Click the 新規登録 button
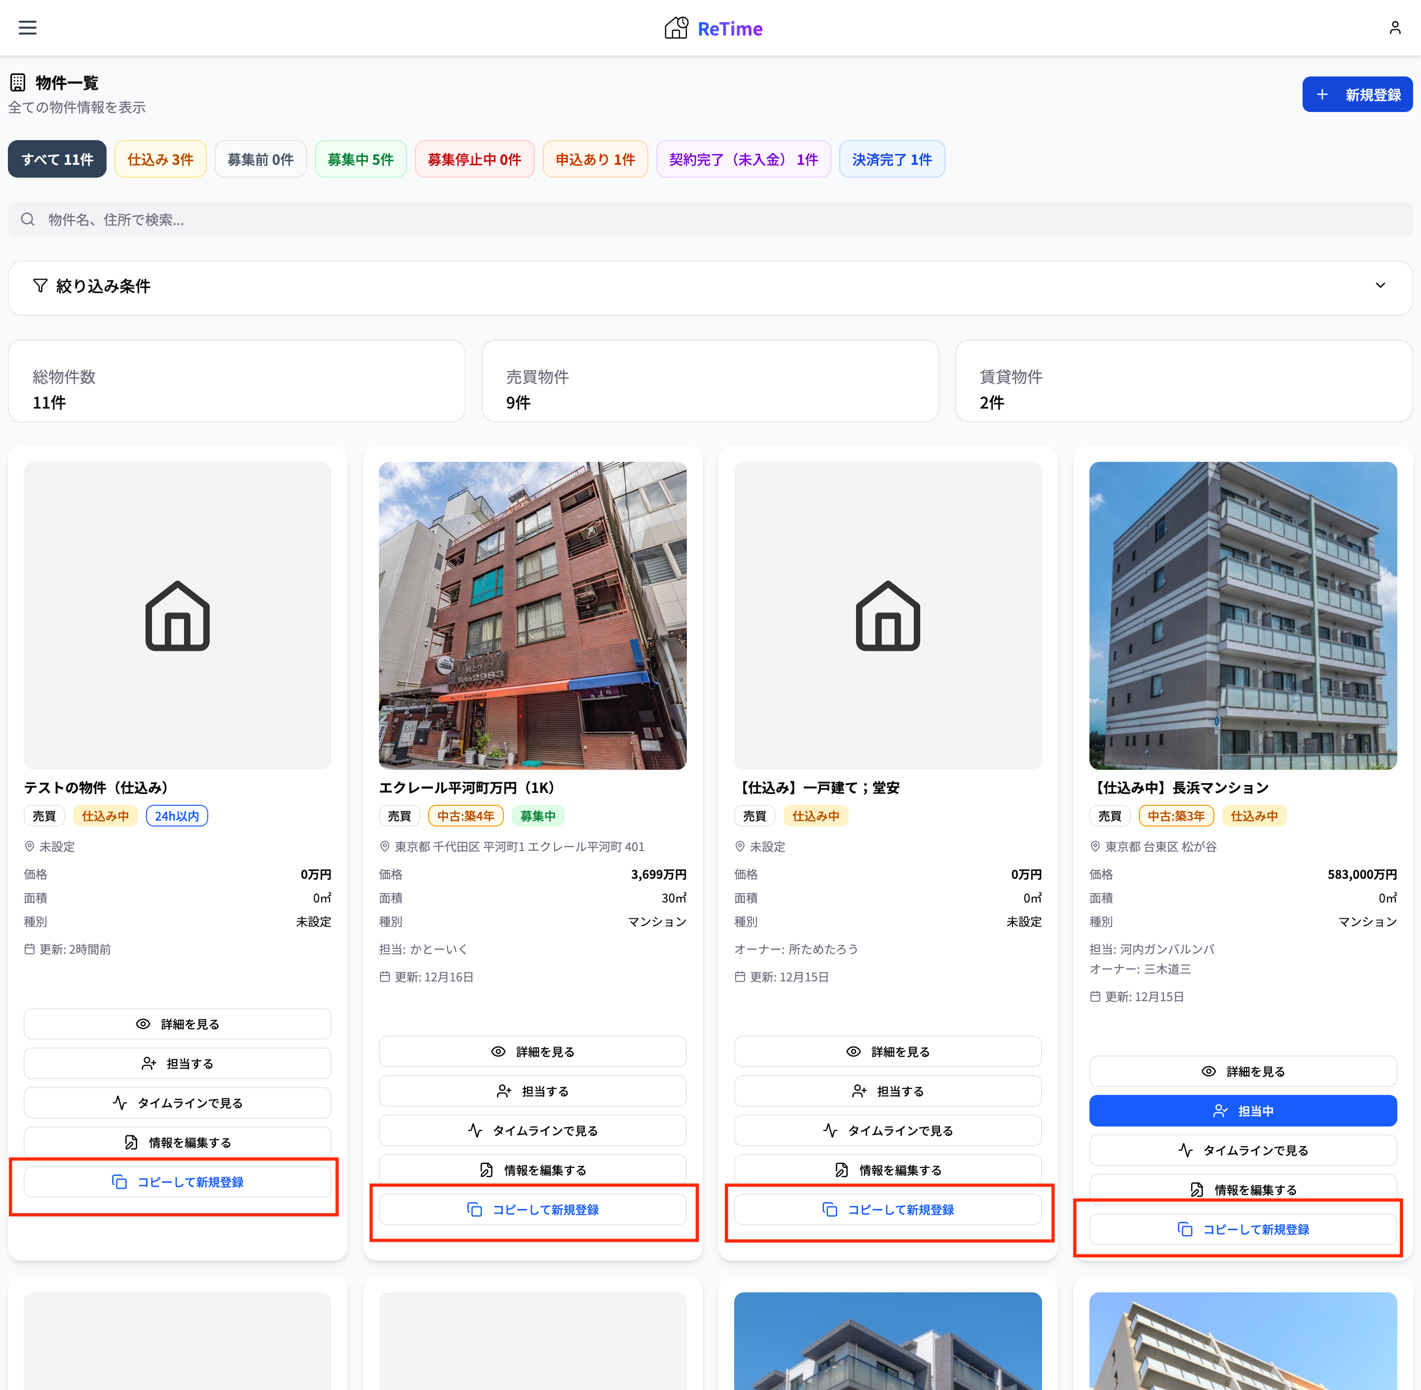 (1357, 95)
